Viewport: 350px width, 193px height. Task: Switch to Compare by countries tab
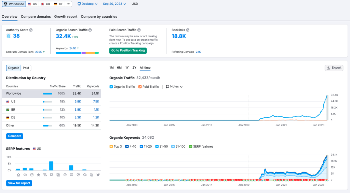pos(99,16)
